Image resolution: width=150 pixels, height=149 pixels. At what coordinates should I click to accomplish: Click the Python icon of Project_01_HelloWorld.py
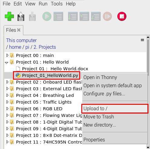pyautogui.click(x=18, y=75)
